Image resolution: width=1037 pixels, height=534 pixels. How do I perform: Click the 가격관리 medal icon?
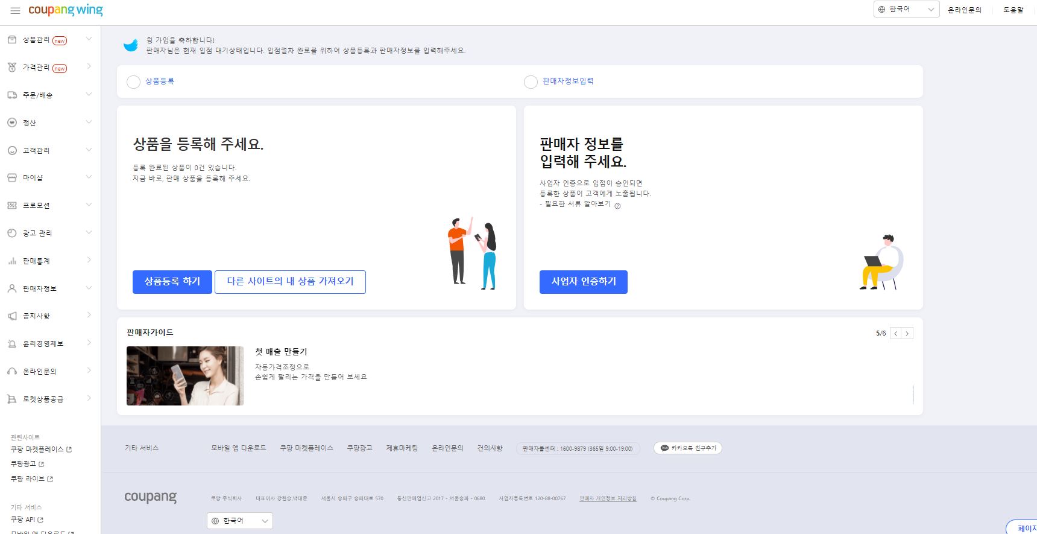click(12, 68)
